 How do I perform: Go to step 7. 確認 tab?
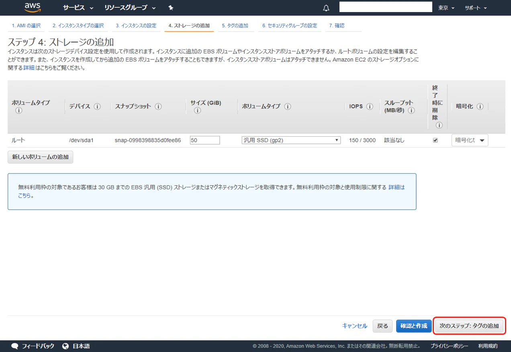pos(337,26)
